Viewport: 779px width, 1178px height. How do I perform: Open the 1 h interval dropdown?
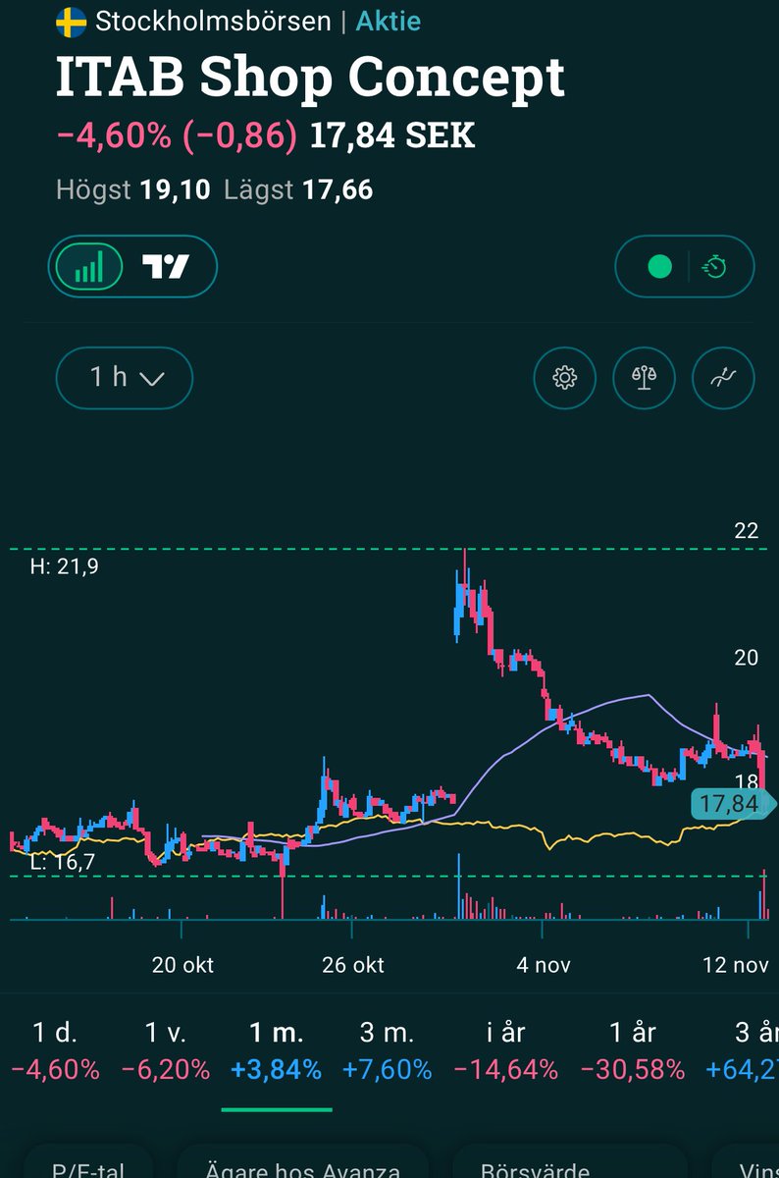click(x=125, y=377)
